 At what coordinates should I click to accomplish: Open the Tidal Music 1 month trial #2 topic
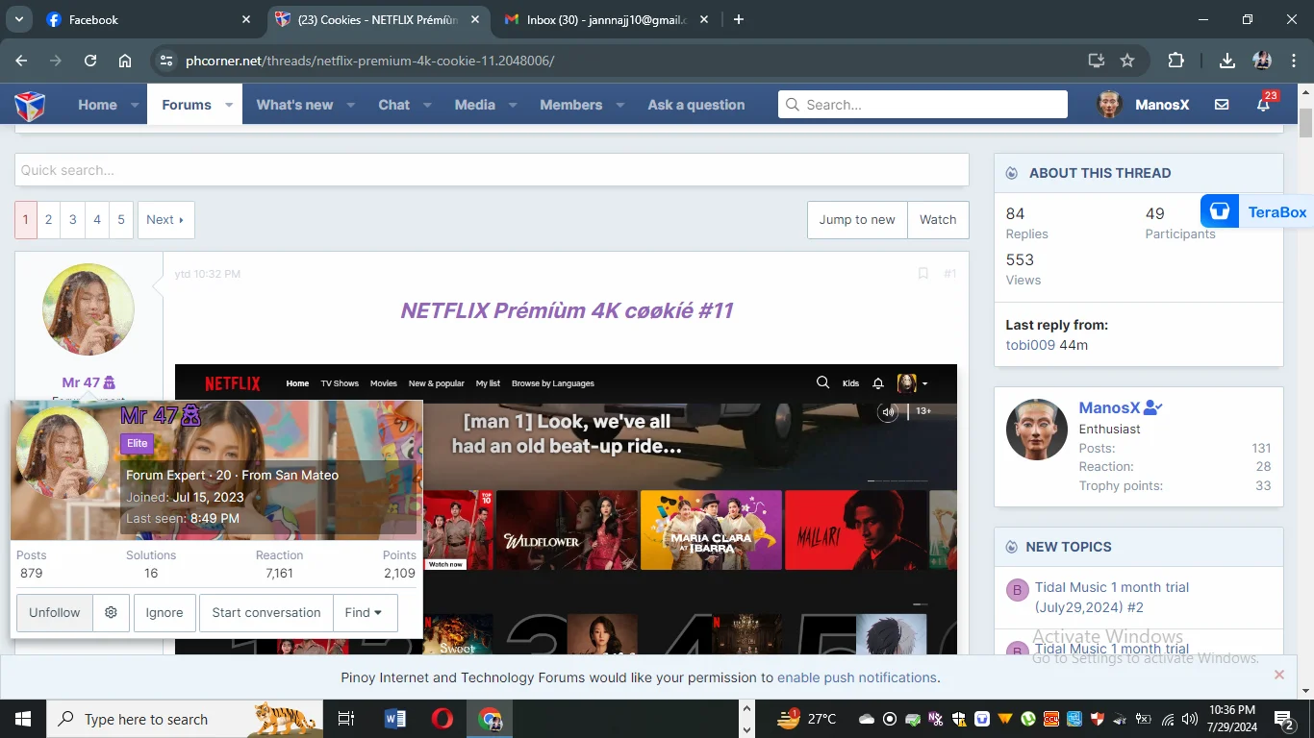1112,597
